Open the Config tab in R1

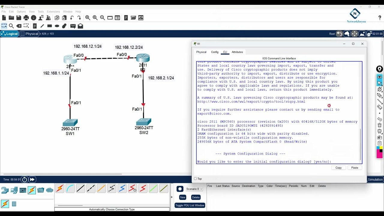pyautogui.click(x=215, y=52)
